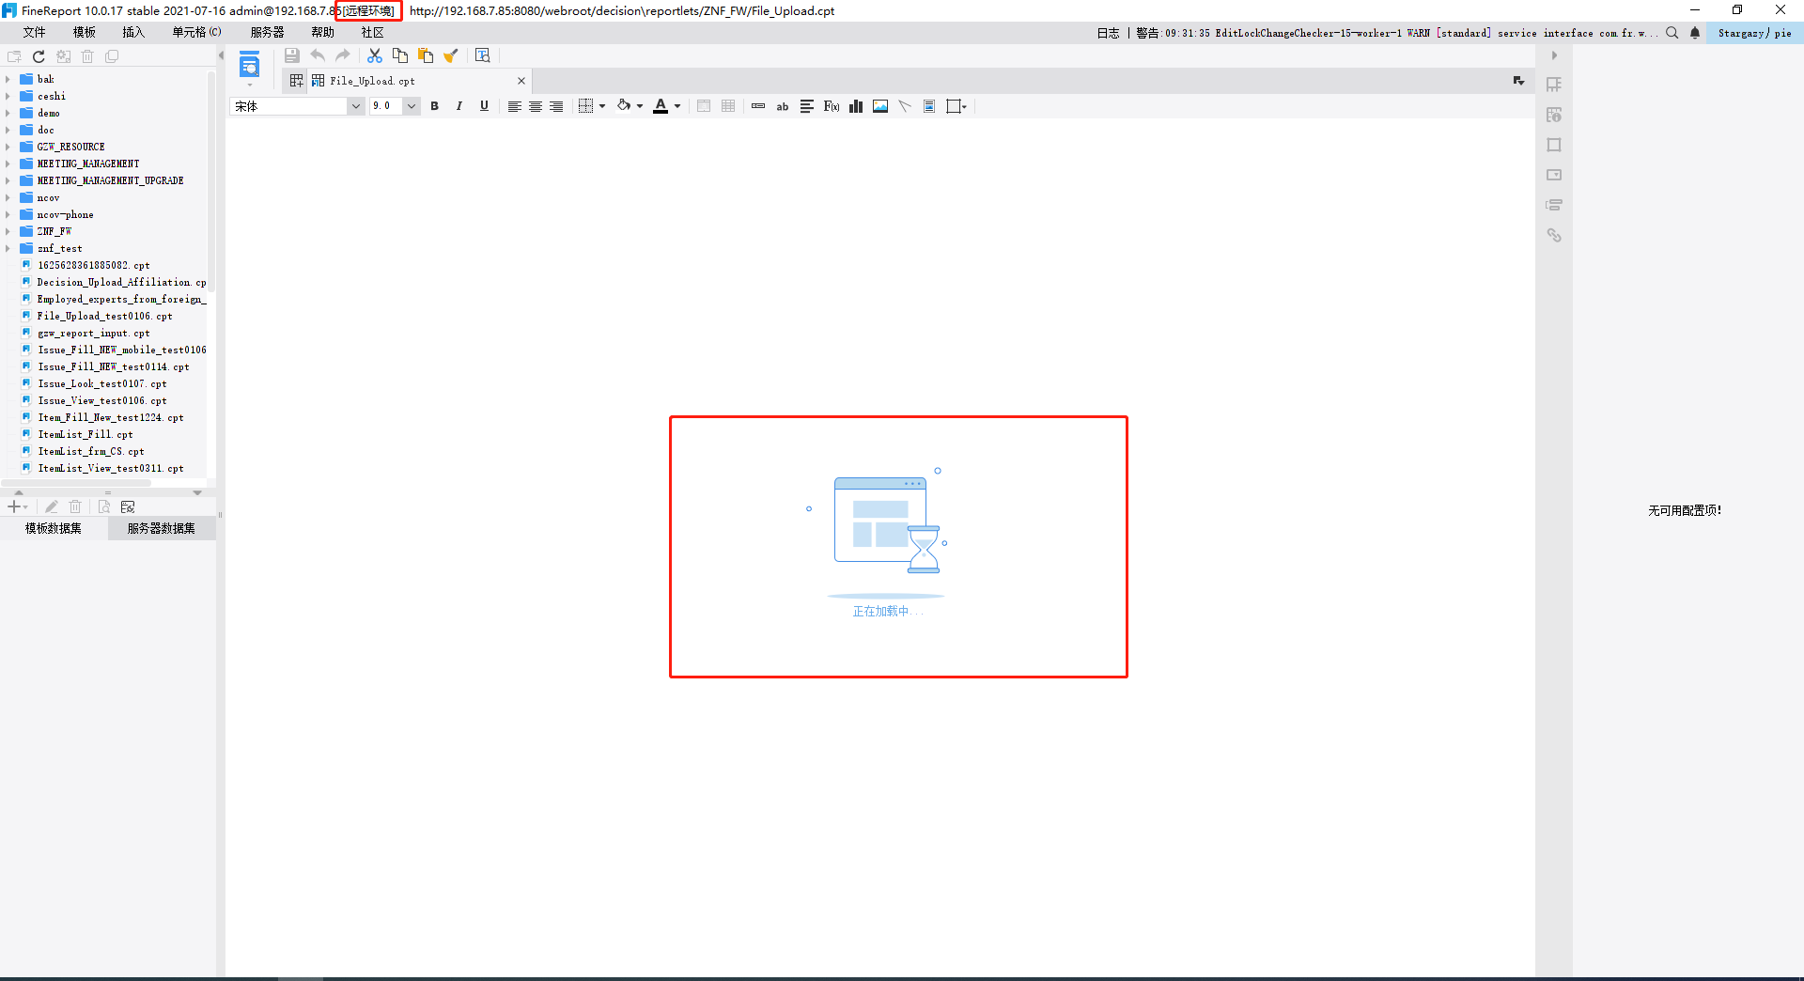Click the Paste clipboard icon
This screenshot has height=981, width=1804.
pos(426,56)
